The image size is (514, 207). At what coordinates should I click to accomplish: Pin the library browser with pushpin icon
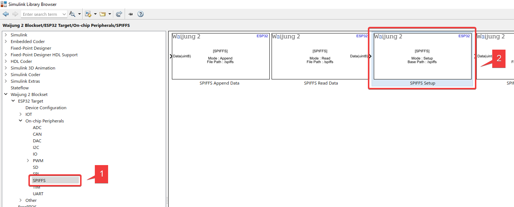(x=131, y=14)
